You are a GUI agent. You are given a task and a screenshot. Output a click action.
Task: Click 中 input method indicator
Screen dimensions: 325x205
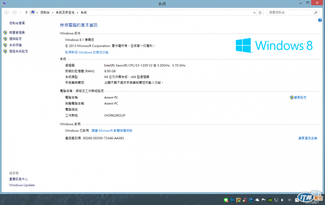[x=290, y=200]
